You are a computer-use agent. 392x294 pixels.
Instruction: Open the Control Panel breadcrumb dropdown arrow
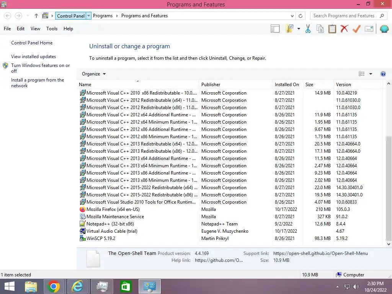click(x=88, y=16)
